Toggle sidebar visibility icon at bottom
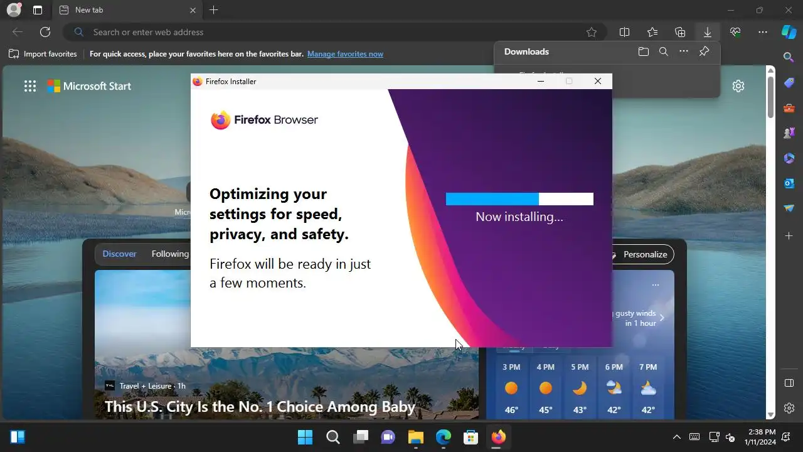Viewport: 803px width, 452px height. 789,383
